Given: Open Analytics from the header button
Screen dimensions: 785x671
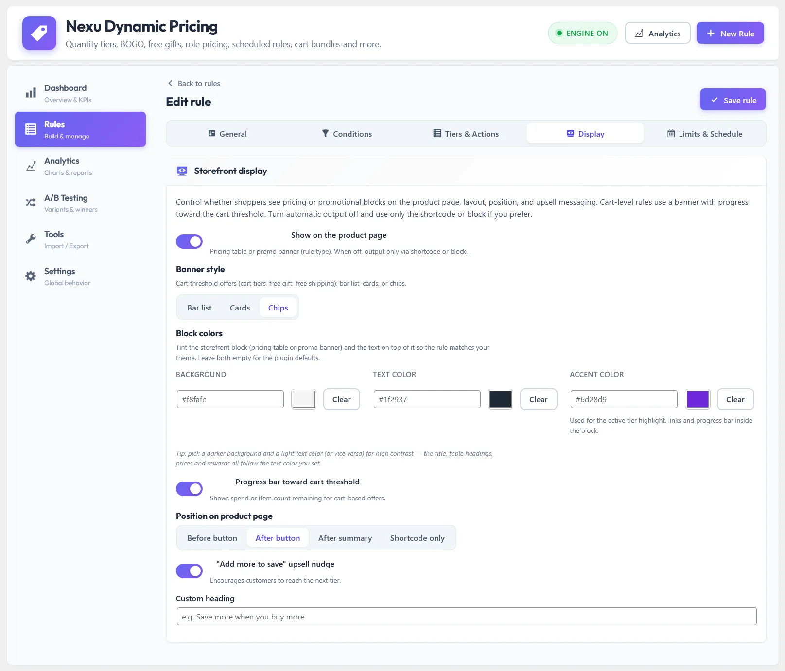Looking at the screenshot, I should (658, 33).
